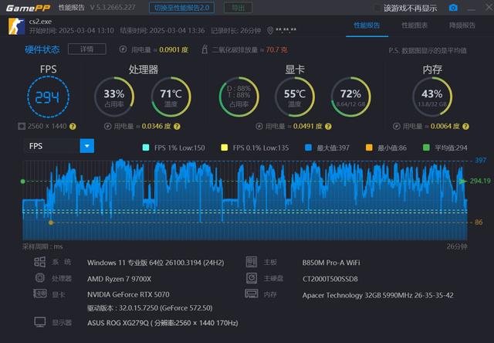Click the GPU temperature 55℃ gauge
494x343 pixels.
(x=295, y=97)
